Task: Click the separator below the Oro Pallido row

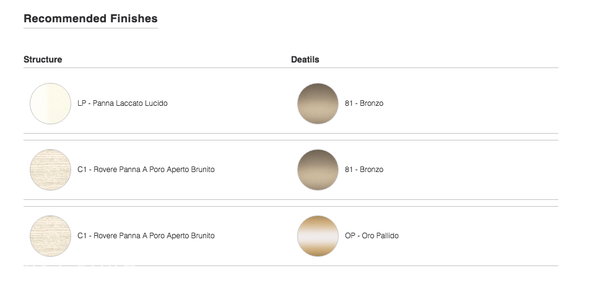Action: [291, 265]
